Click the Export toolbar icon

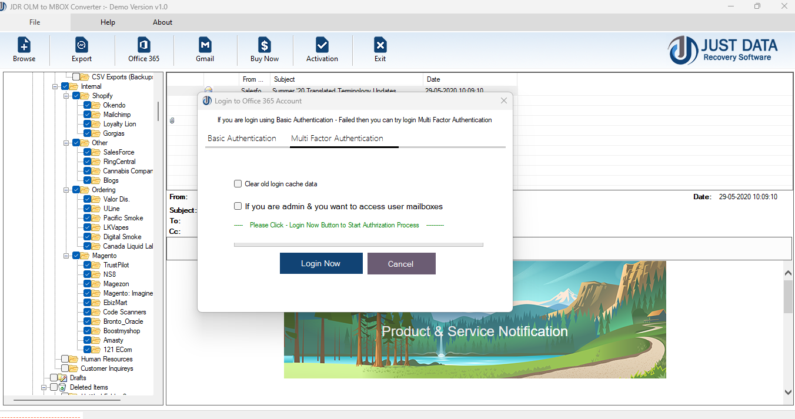pos(82,45)
